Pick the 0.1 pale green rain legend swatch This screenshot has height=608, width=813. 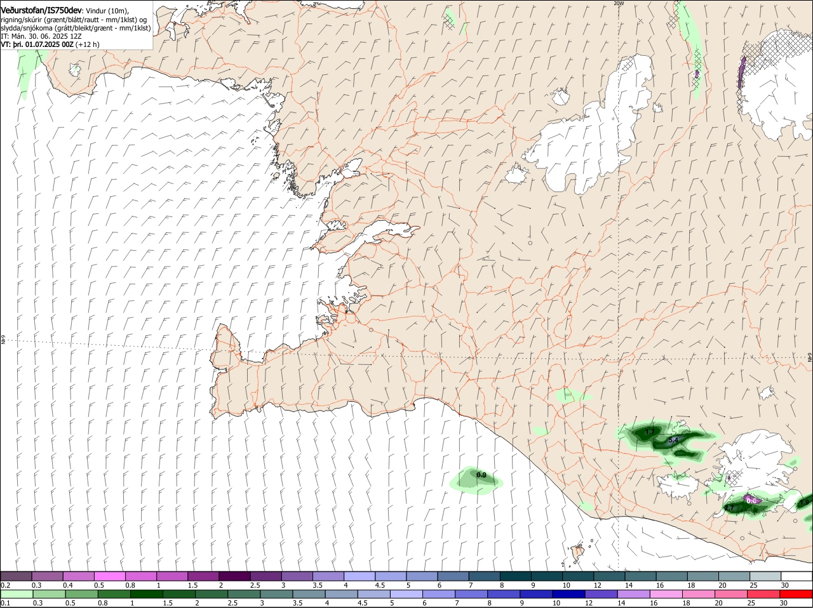click(16, 594)
